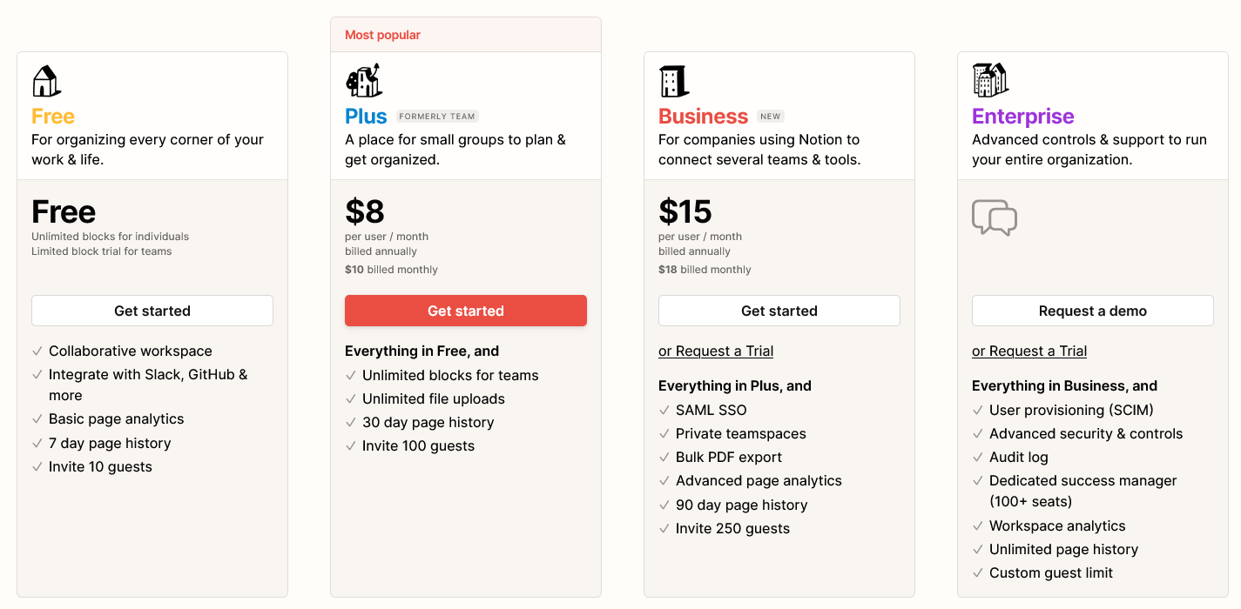Click Get started under the Free plan
This screenshot has height=609, width=1241.
coord(152,311)
